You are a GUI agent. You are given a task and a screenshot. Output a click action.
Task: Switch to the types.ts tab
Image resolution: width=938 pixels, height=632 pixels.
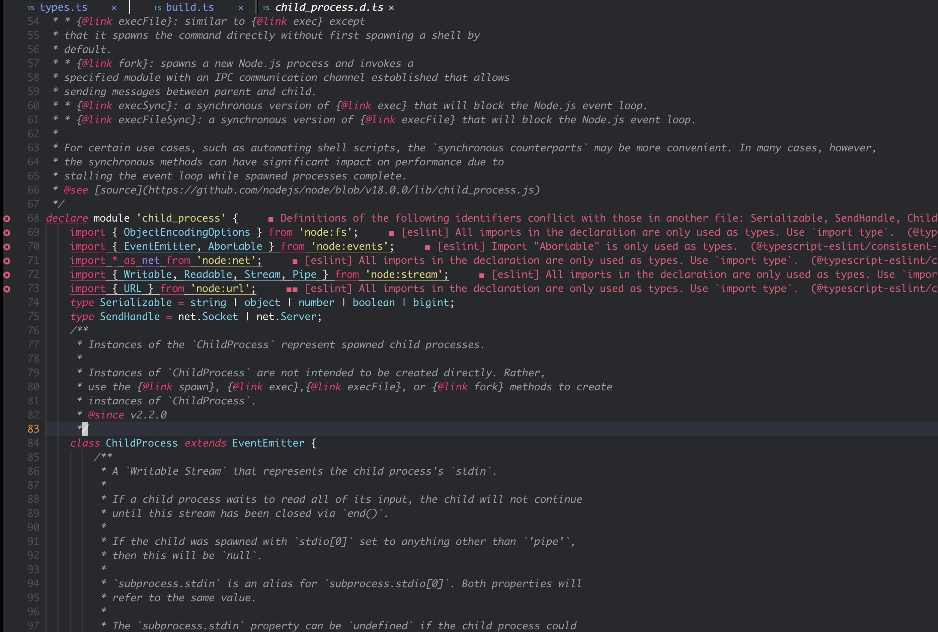(x=64, y=7)
